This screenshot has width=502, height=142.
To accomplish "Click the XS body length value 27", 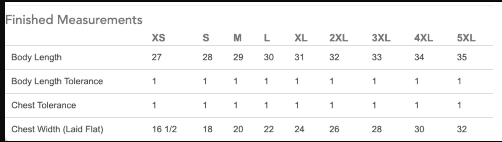I will click(157, 57).
